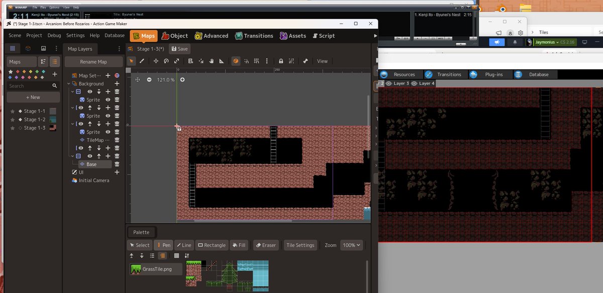603x293 pixels.
Task: Choose the Rotate mode tool in map toolbar
Action: [x=166, y=61]
